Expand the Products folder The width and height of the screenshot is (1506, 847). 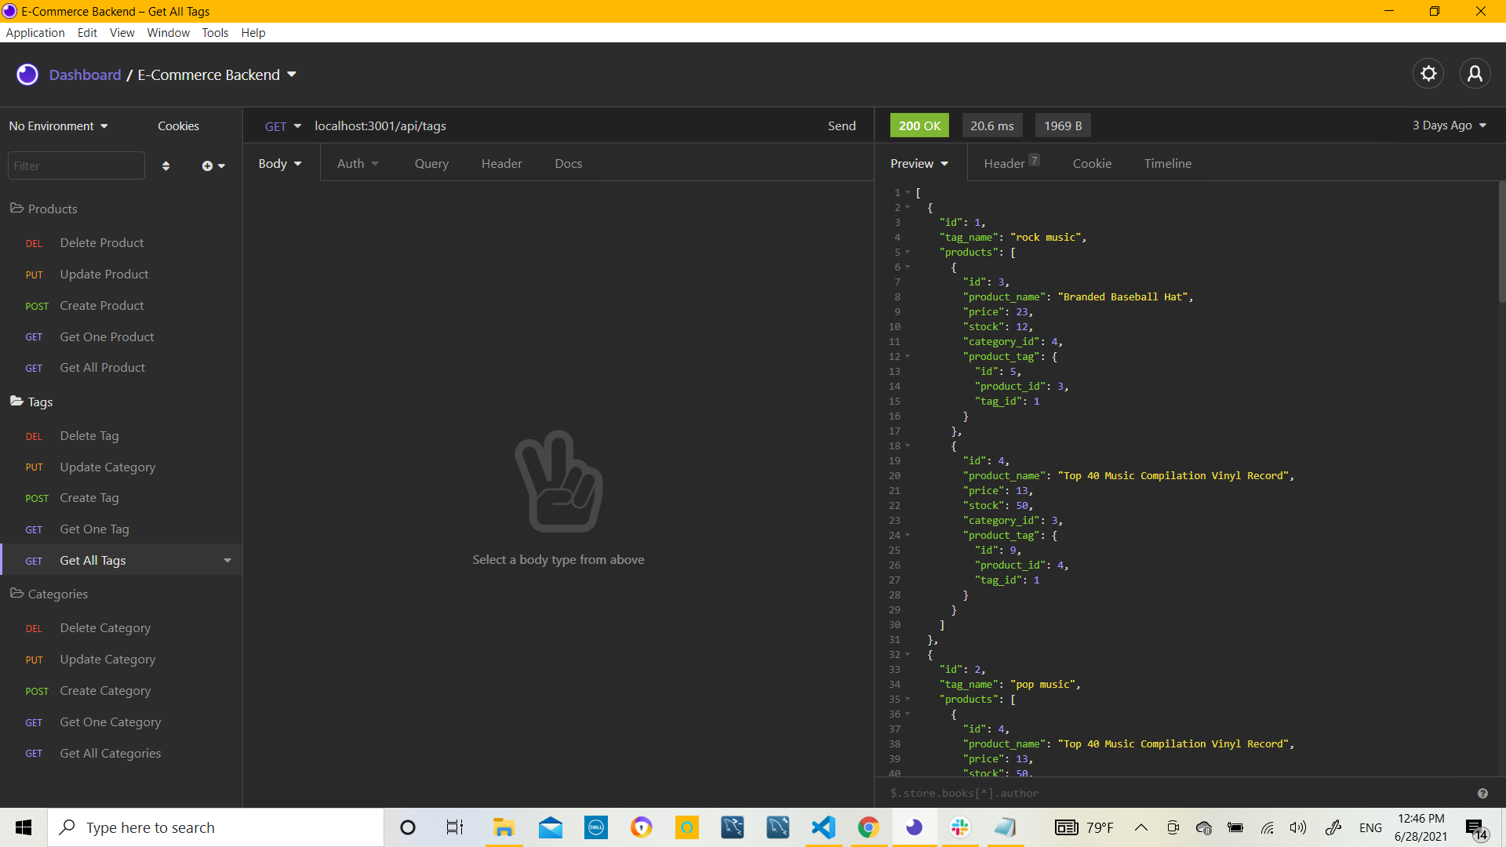[43, 209]
